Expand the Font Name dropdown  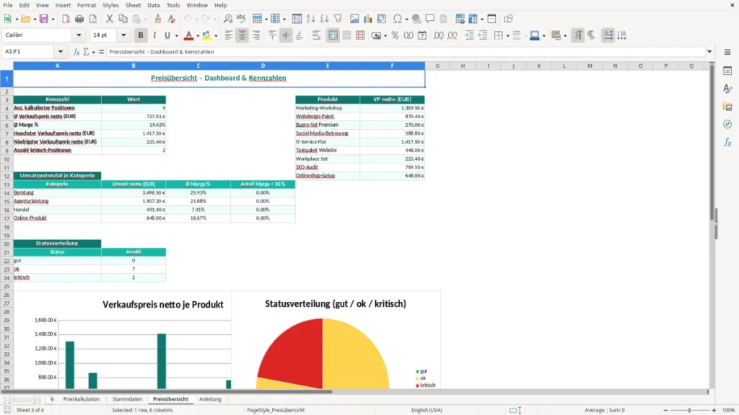pos(79,35)
